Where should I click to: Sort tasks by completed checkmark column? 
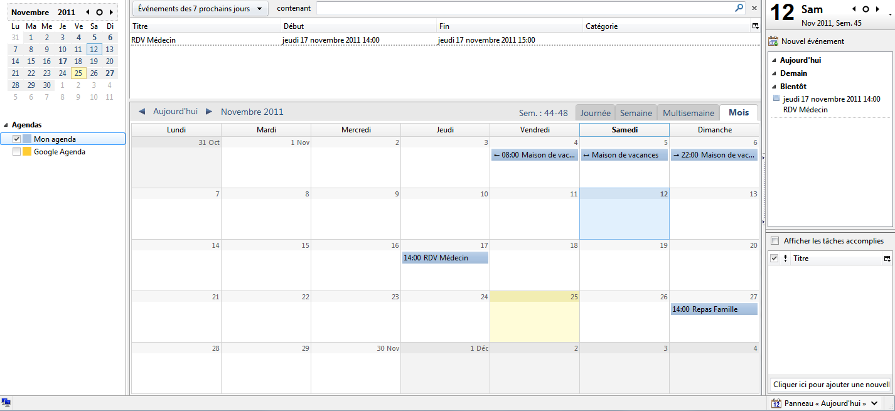[x=774, y=259]
